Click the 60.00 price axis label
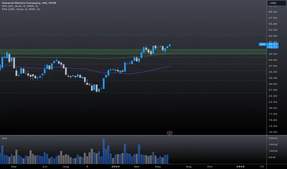287x169 pixels. (273, 12)
